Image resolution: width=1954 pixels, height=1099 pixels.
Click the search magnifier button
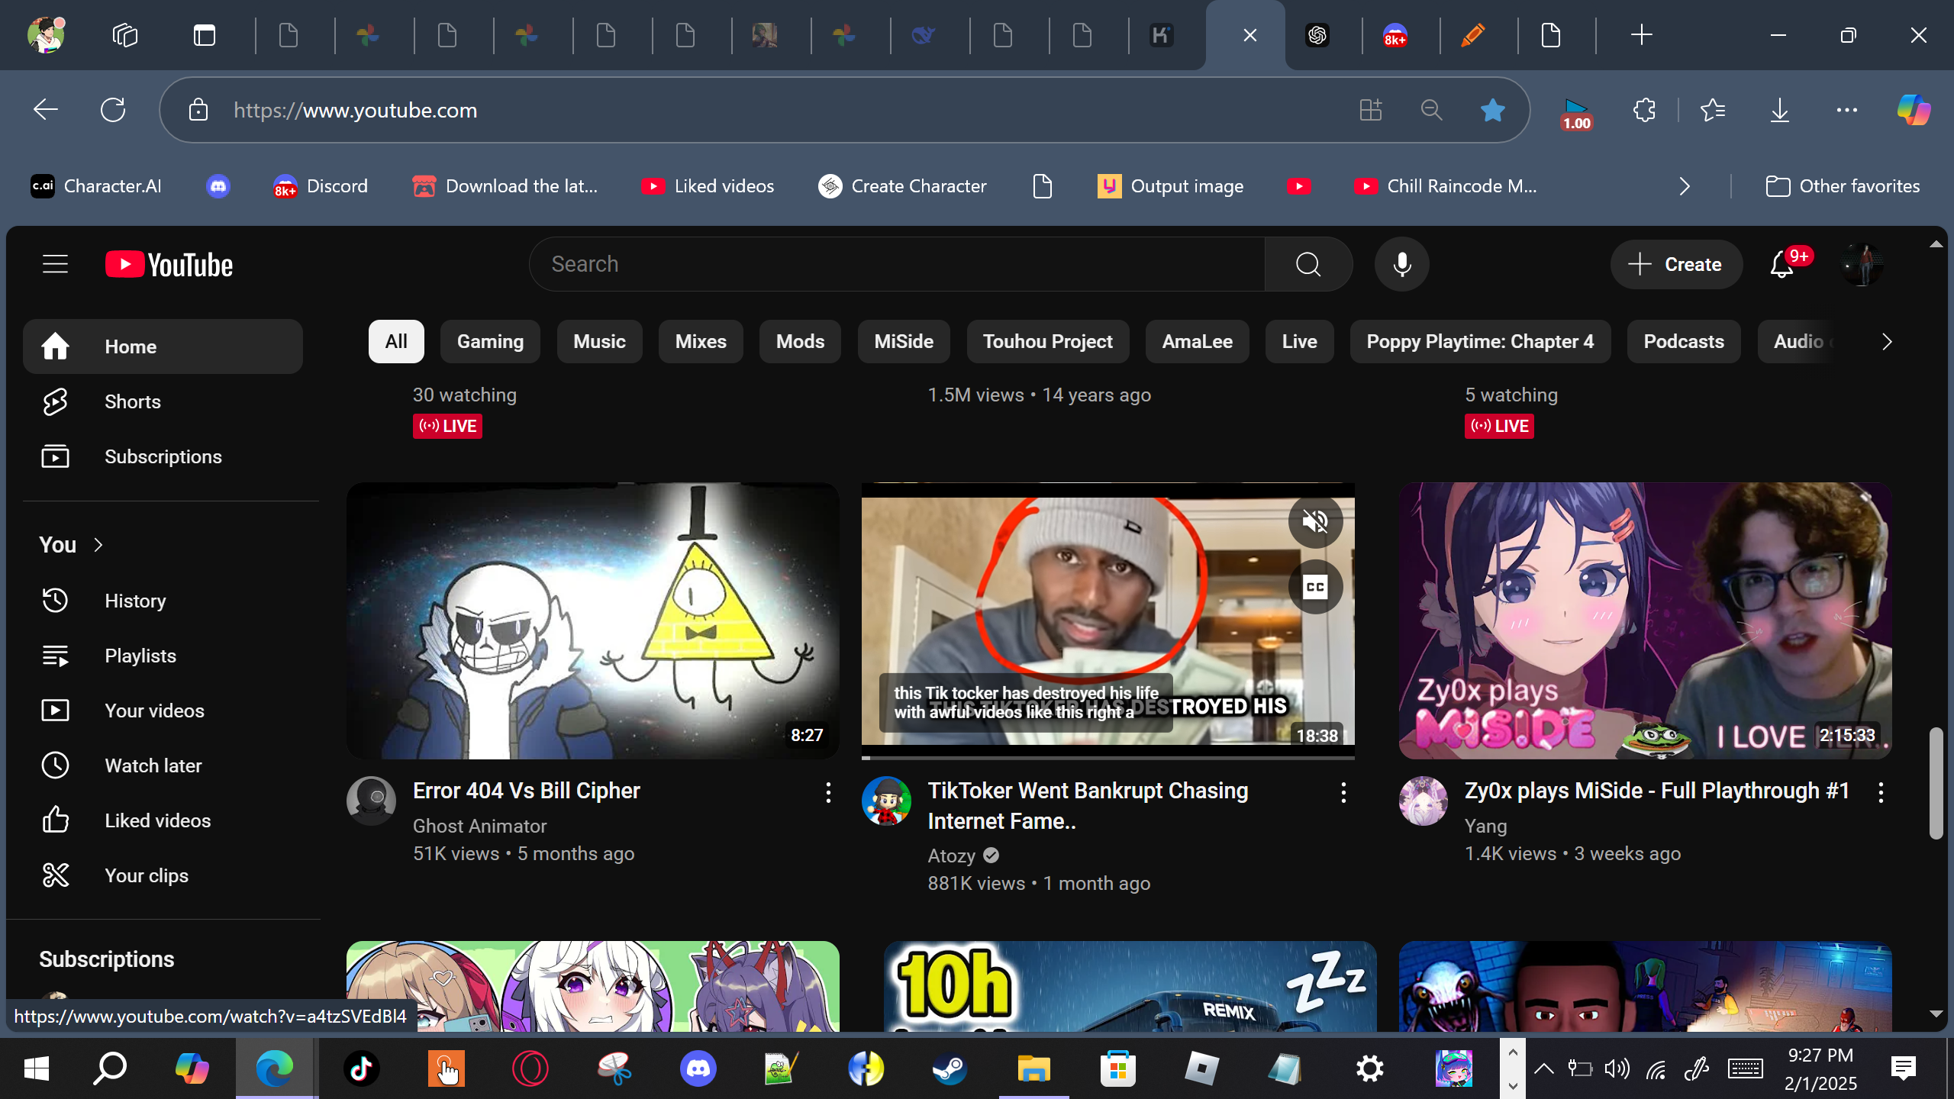(1308, 265)
